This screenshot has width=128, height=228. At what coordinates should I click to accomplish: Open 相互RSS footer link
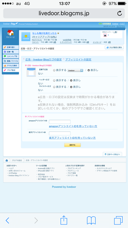[x=41, y=174]
